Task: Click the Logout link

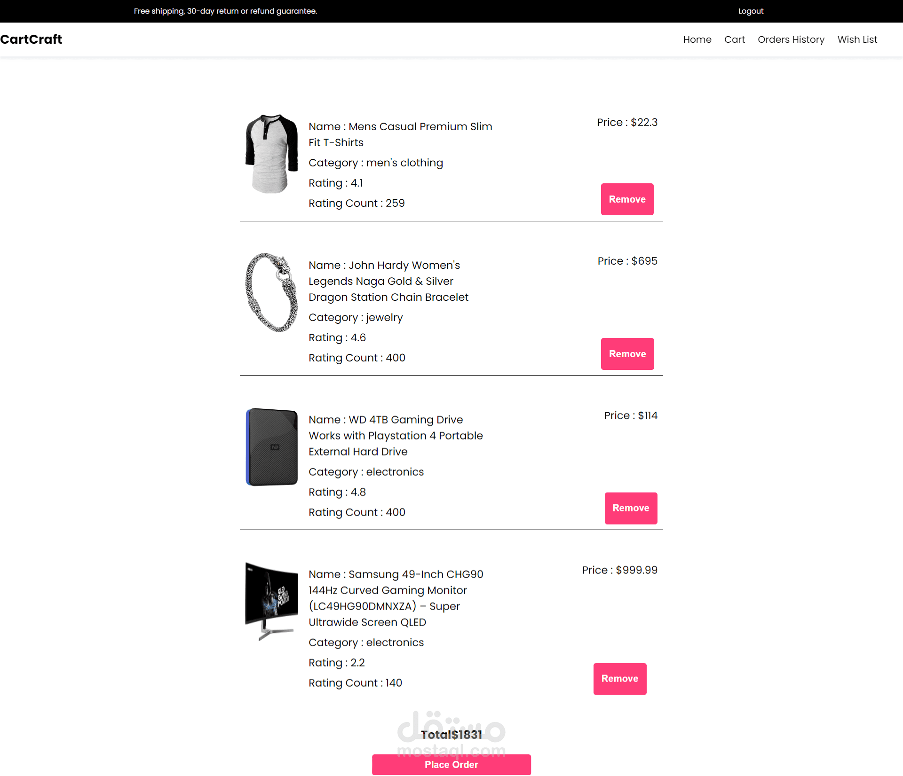Action: tap(750, 11)
